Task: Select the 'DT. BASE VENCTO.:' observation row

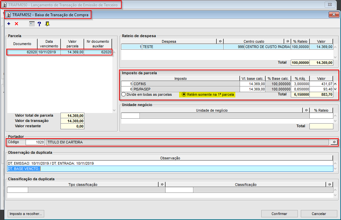Action: 170,169
